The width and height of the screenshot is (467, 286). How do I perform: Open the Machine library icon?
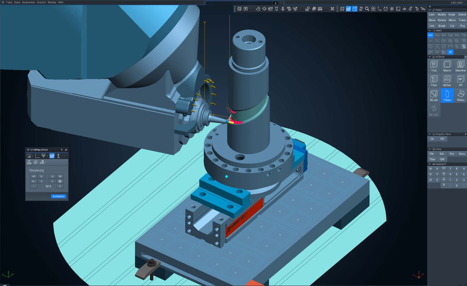[x=460, y=65]
